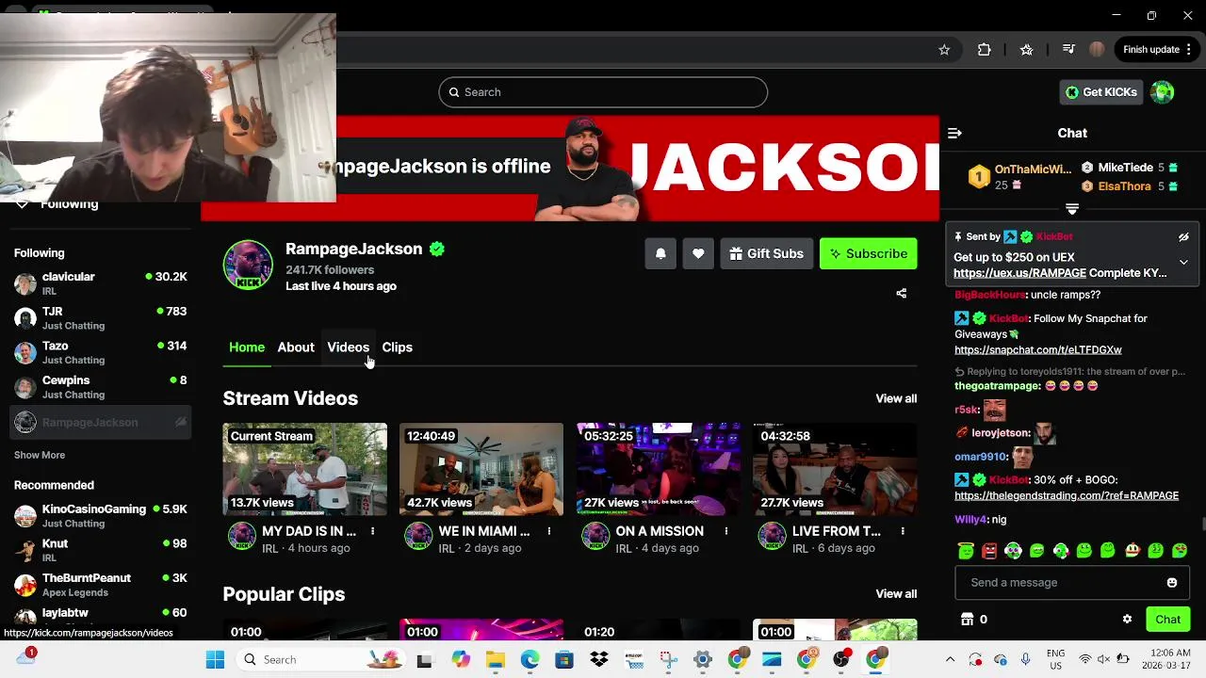Click the Kick search box
This screenshot has height=678, width=1206.
pyautogui.click(x=603, y=92)
